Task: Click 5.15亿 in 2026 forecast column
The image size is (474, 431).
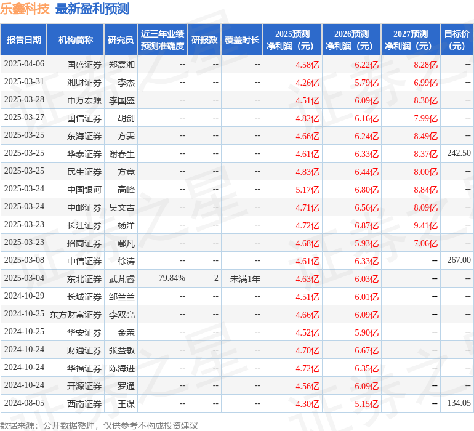Action: point(367,404)
